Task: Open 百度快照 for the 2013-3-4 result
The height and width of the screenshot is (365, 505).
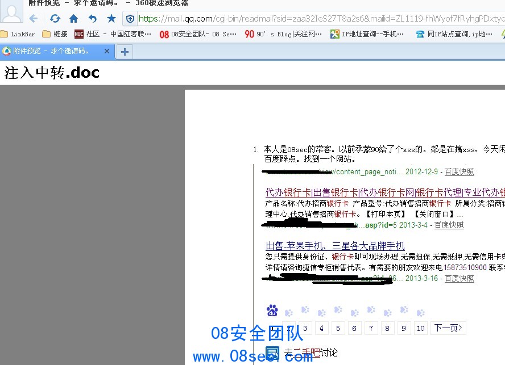Action: pyautogui.click(x=449, y=225)
